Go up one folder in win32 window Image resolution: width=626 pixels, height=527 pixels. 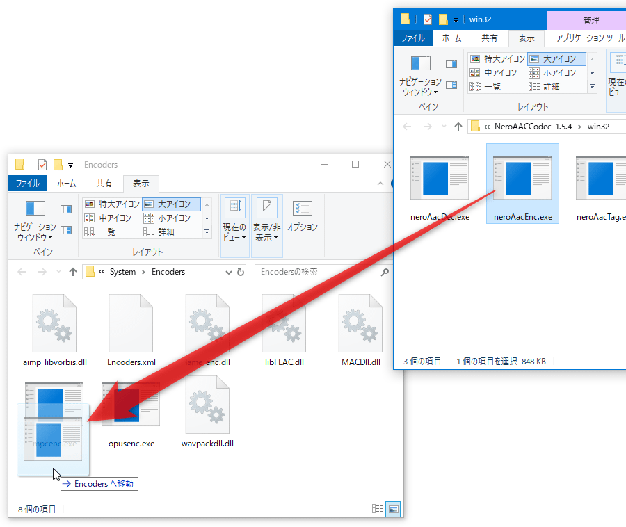tap(458, 127)
